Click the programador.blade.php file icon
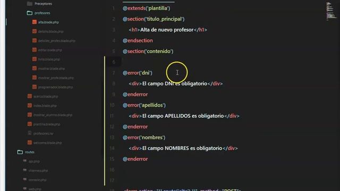This screenshot has height=191, width=340. click(x=34, y=87)
